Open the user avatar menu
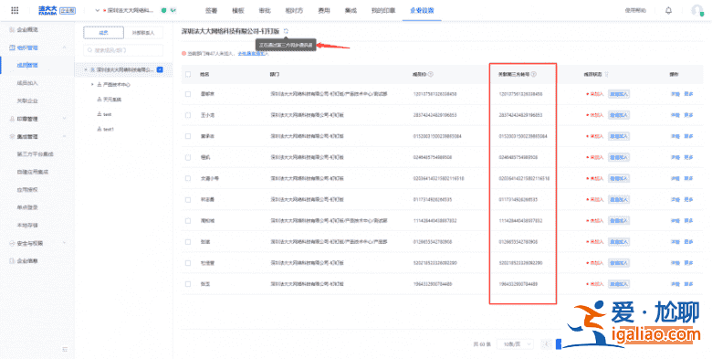Viewport: 712px width, 359px height. (697, 10)
